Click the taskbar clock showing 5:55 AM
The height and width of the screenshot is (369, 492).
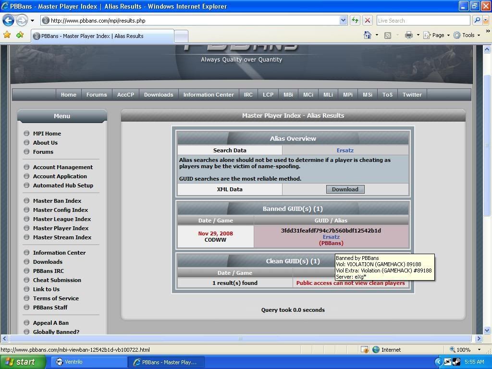[x=474, y=362]
